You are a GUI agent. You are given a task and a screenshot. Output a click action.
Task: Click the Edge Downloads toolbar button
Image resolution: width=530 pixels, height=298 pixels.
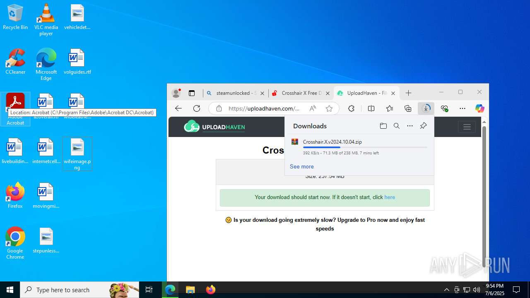coord(426,108)
